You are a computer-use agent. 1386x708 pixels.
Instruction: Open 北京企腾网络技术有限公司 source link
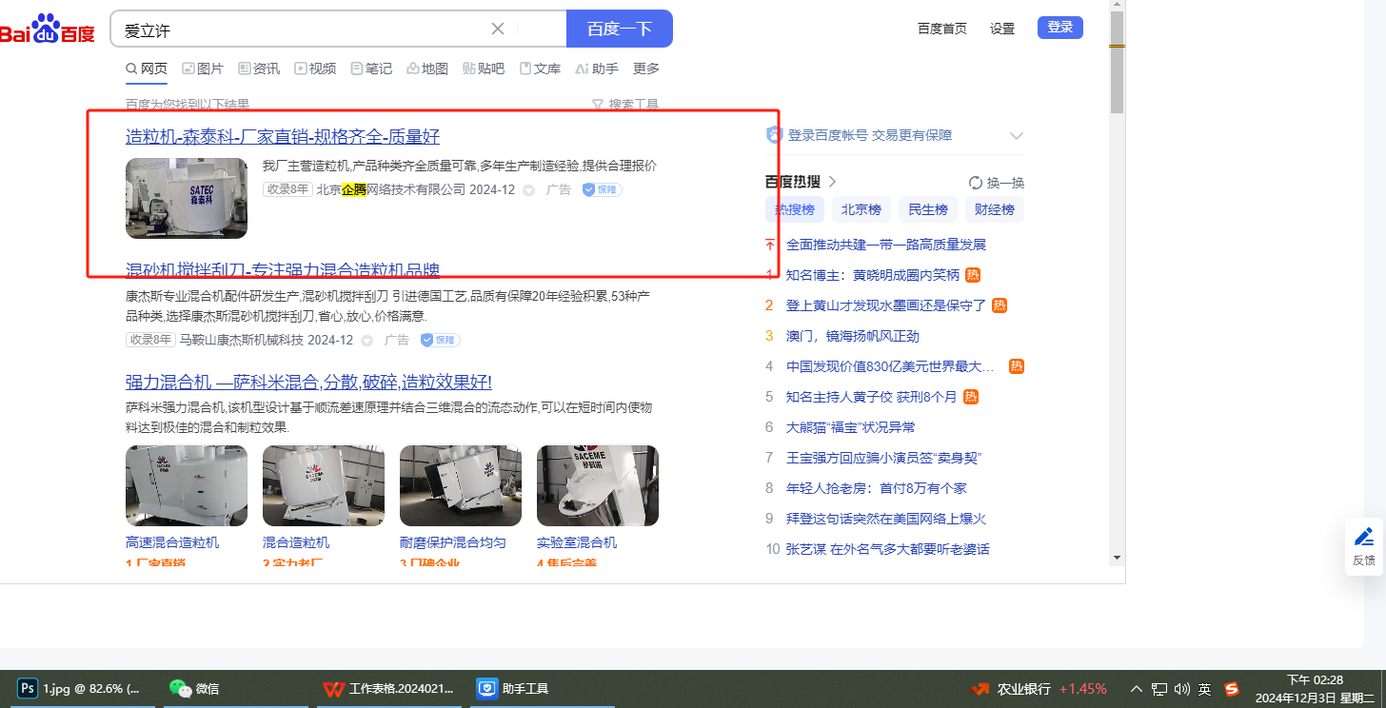391,189
